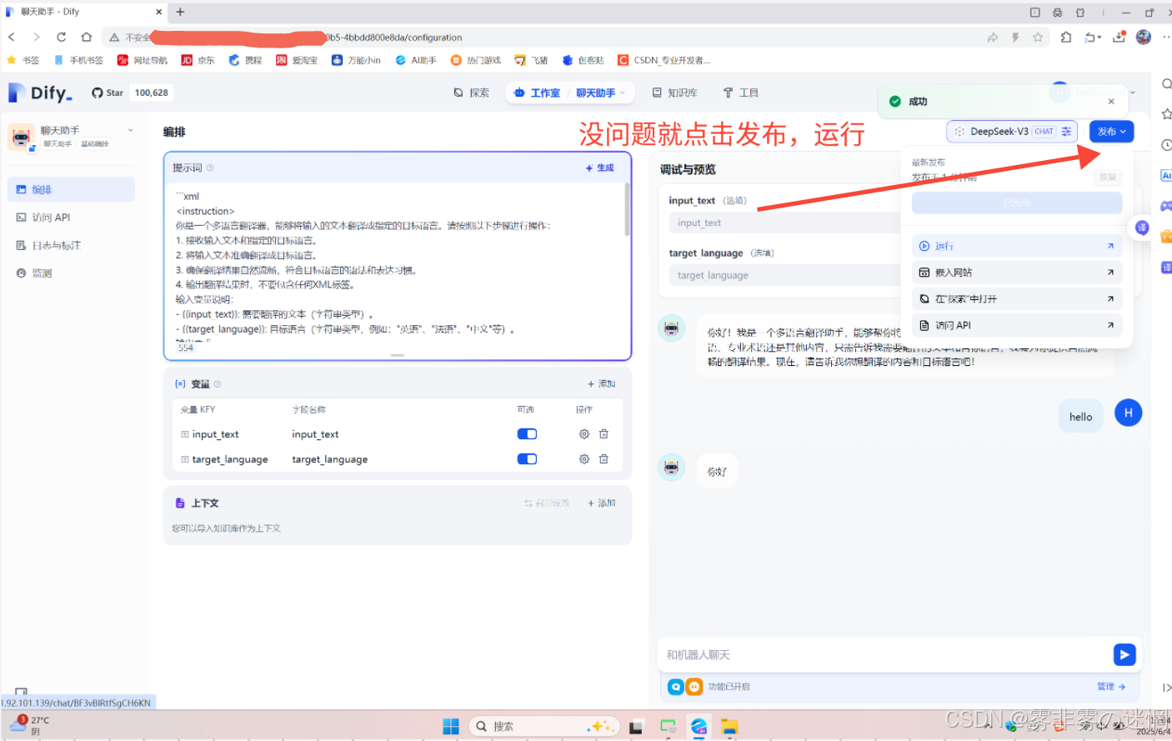Click 生成 to auto-generate the prompt
1172x741 pixels.
[x=599, y=168]
